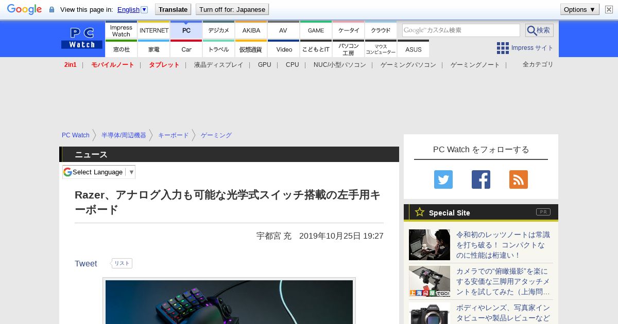Open the translate Options dropdown
This screenshot has height=324, width=618.
(579, 9)
